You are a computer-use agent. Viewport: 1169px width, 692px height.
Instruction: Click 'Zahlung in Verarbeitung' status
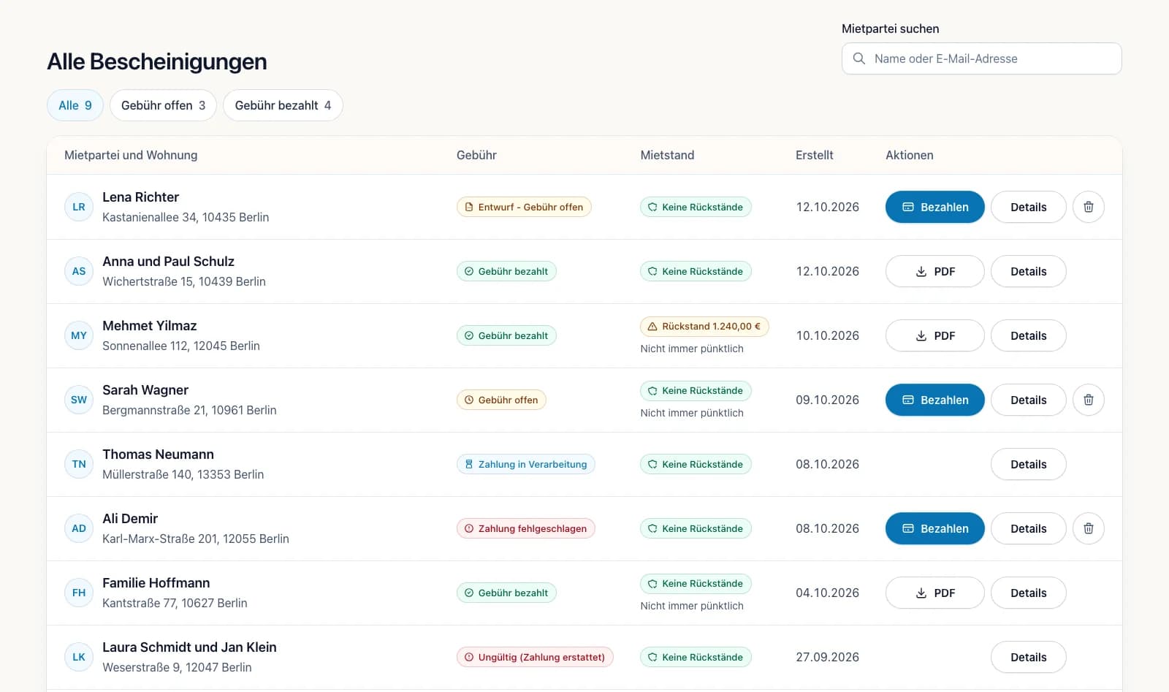526,464
